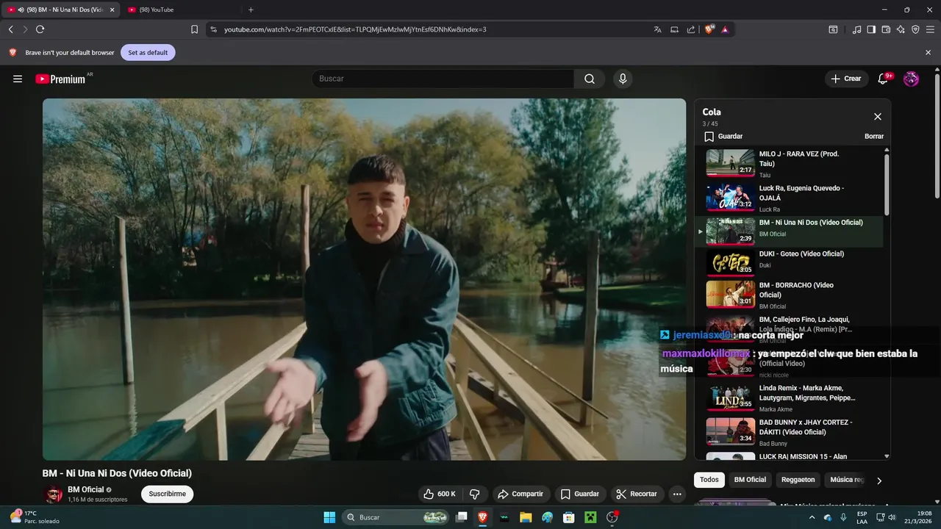This screenshot has height=529, width=941.
Task: Open a new browser tab
Action: click(x=251, y=10)
